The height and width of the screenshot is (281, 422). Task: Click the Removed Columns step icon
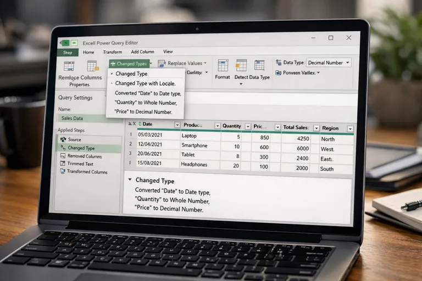(x=63, y=156)
